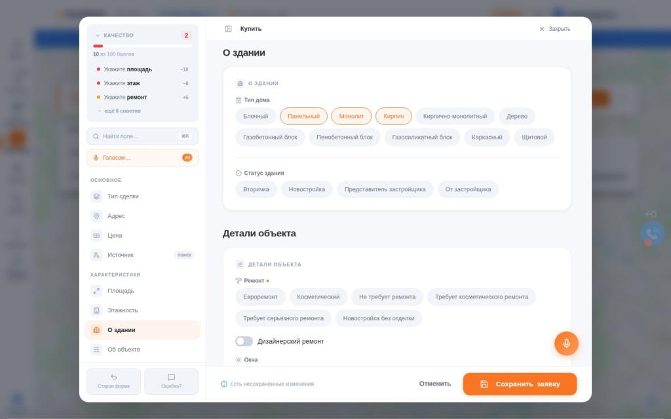The image size is (671, 419).
Task: Click the bank icon beside Тип дома
Action: (239, 100)
